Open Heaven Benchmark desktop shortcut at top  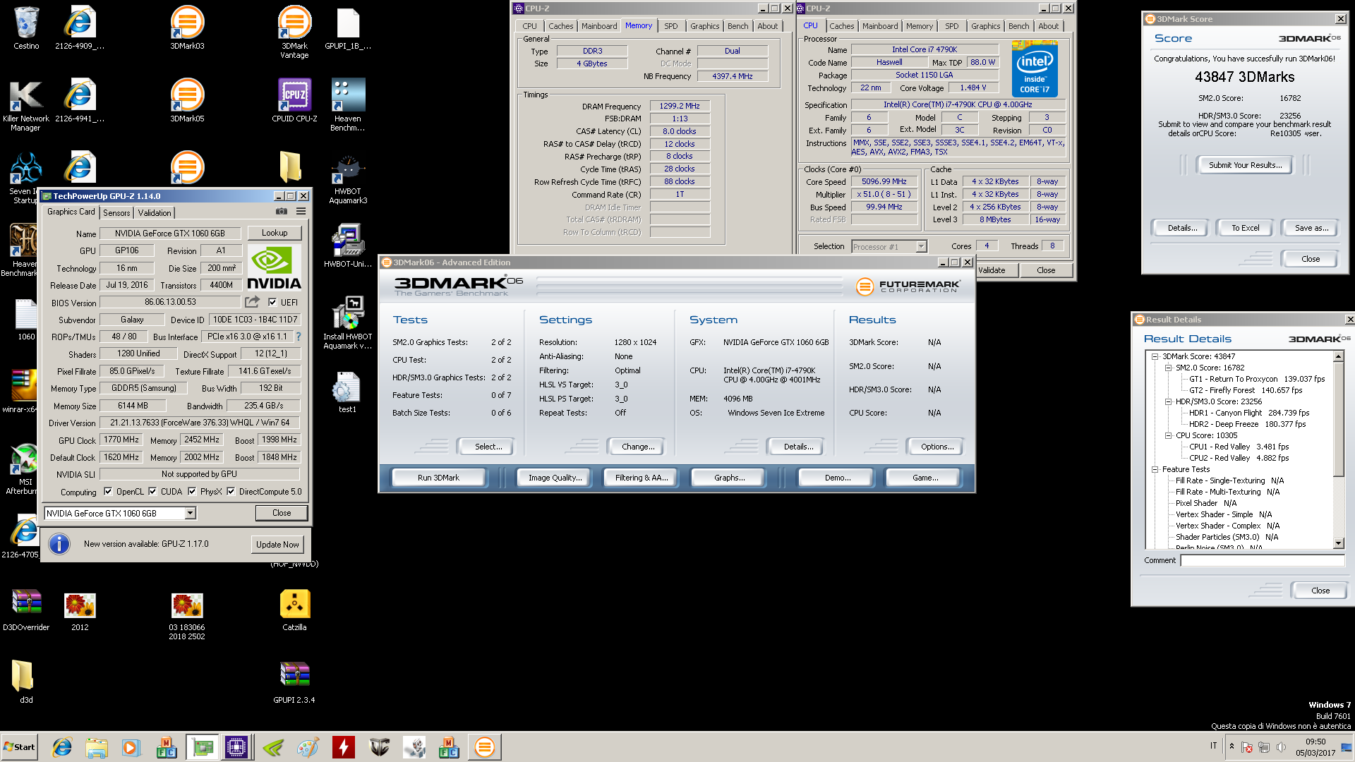point(348,104)
